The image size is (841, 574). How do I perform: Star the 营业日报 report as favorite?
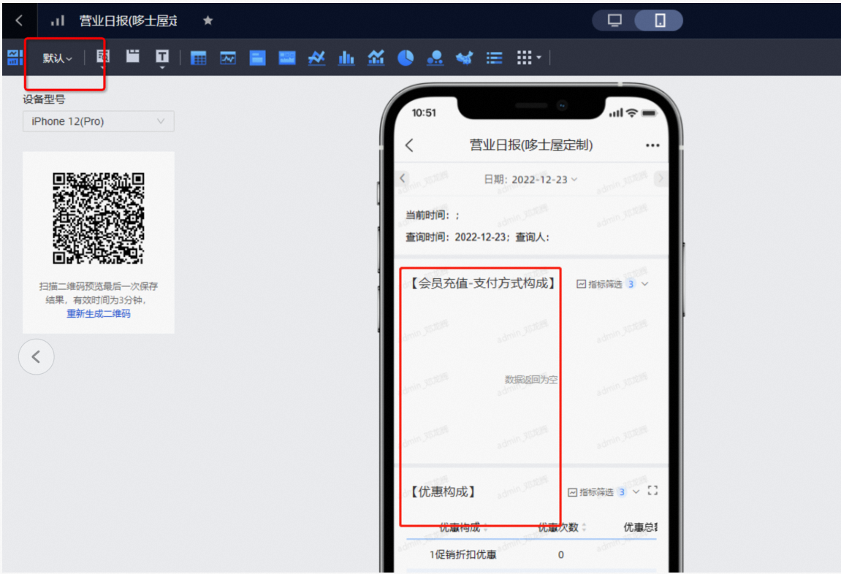[x=208, y=20]
